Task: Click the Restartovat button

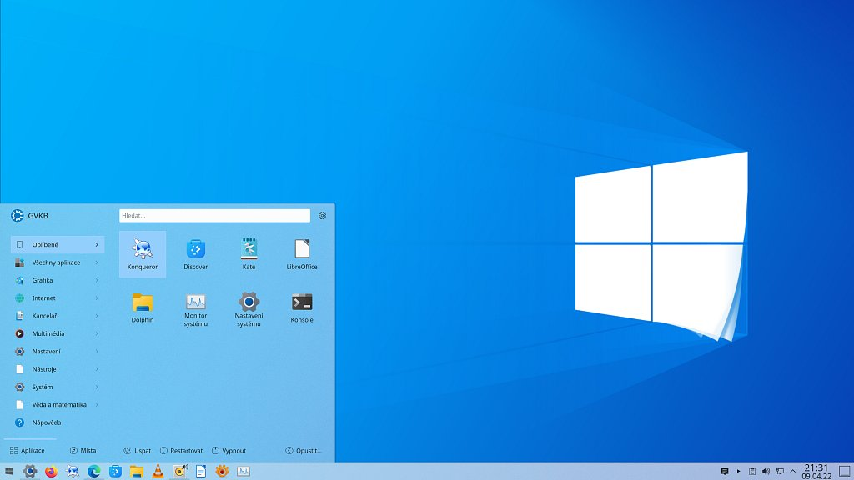Action: pyautogui.click(x=181, y=451)
